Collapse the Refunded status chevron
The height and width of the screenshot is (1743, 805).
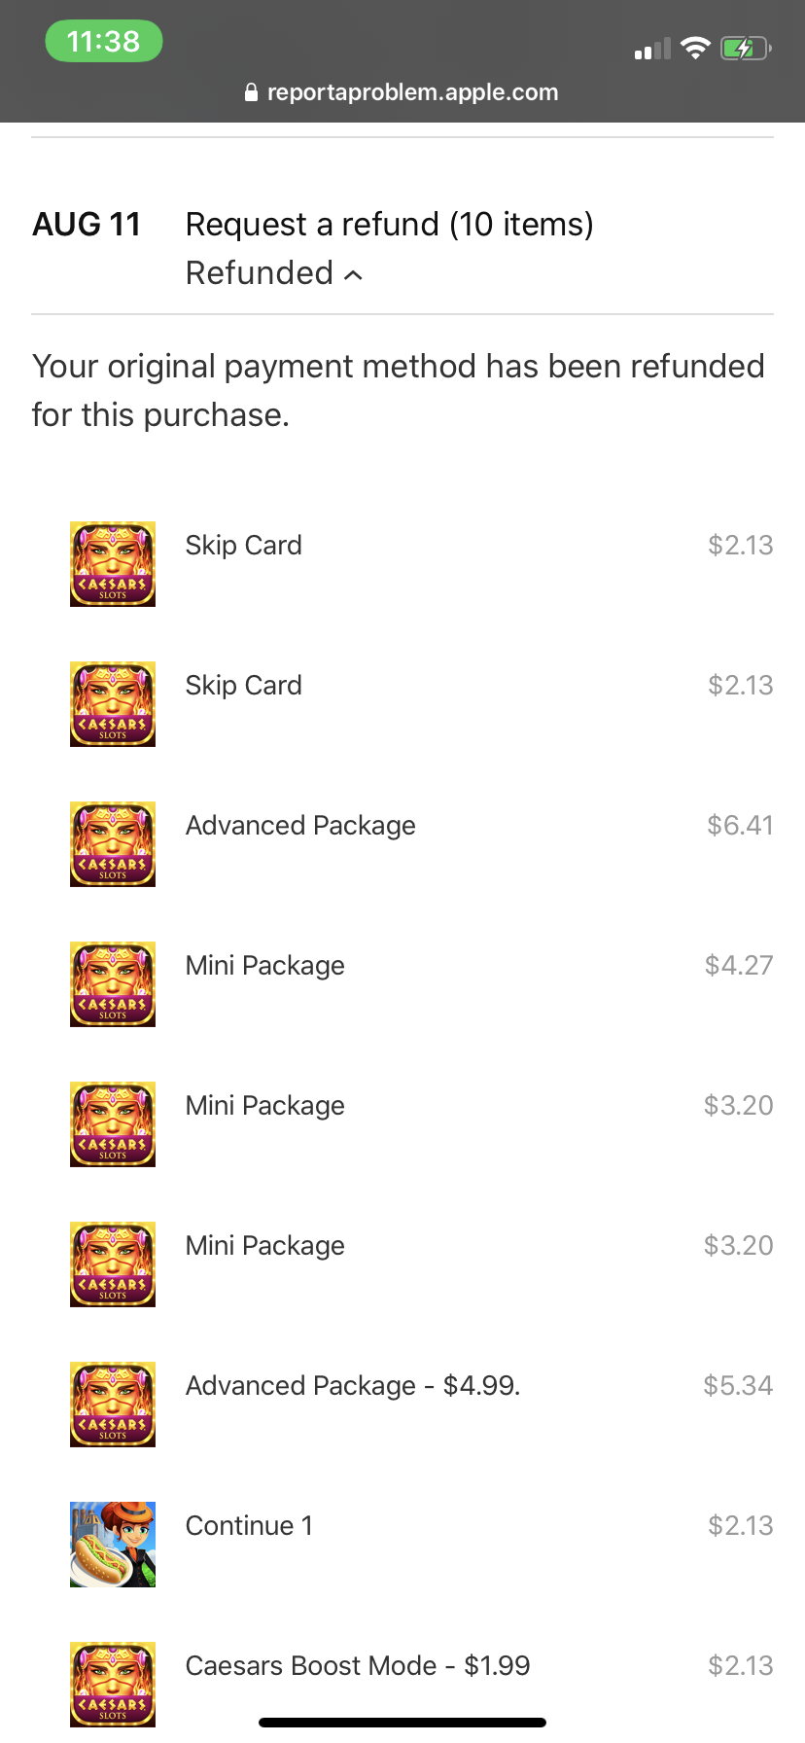(354, 275)
